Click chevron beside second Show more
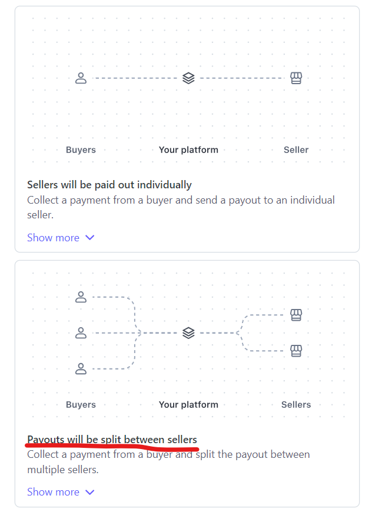 click(89, 492)
